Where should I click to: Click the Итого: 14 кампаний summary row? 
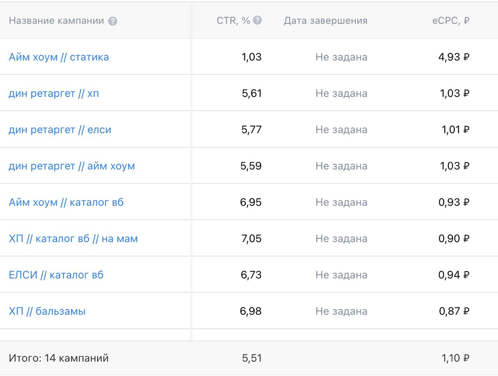tap(59, 358)
